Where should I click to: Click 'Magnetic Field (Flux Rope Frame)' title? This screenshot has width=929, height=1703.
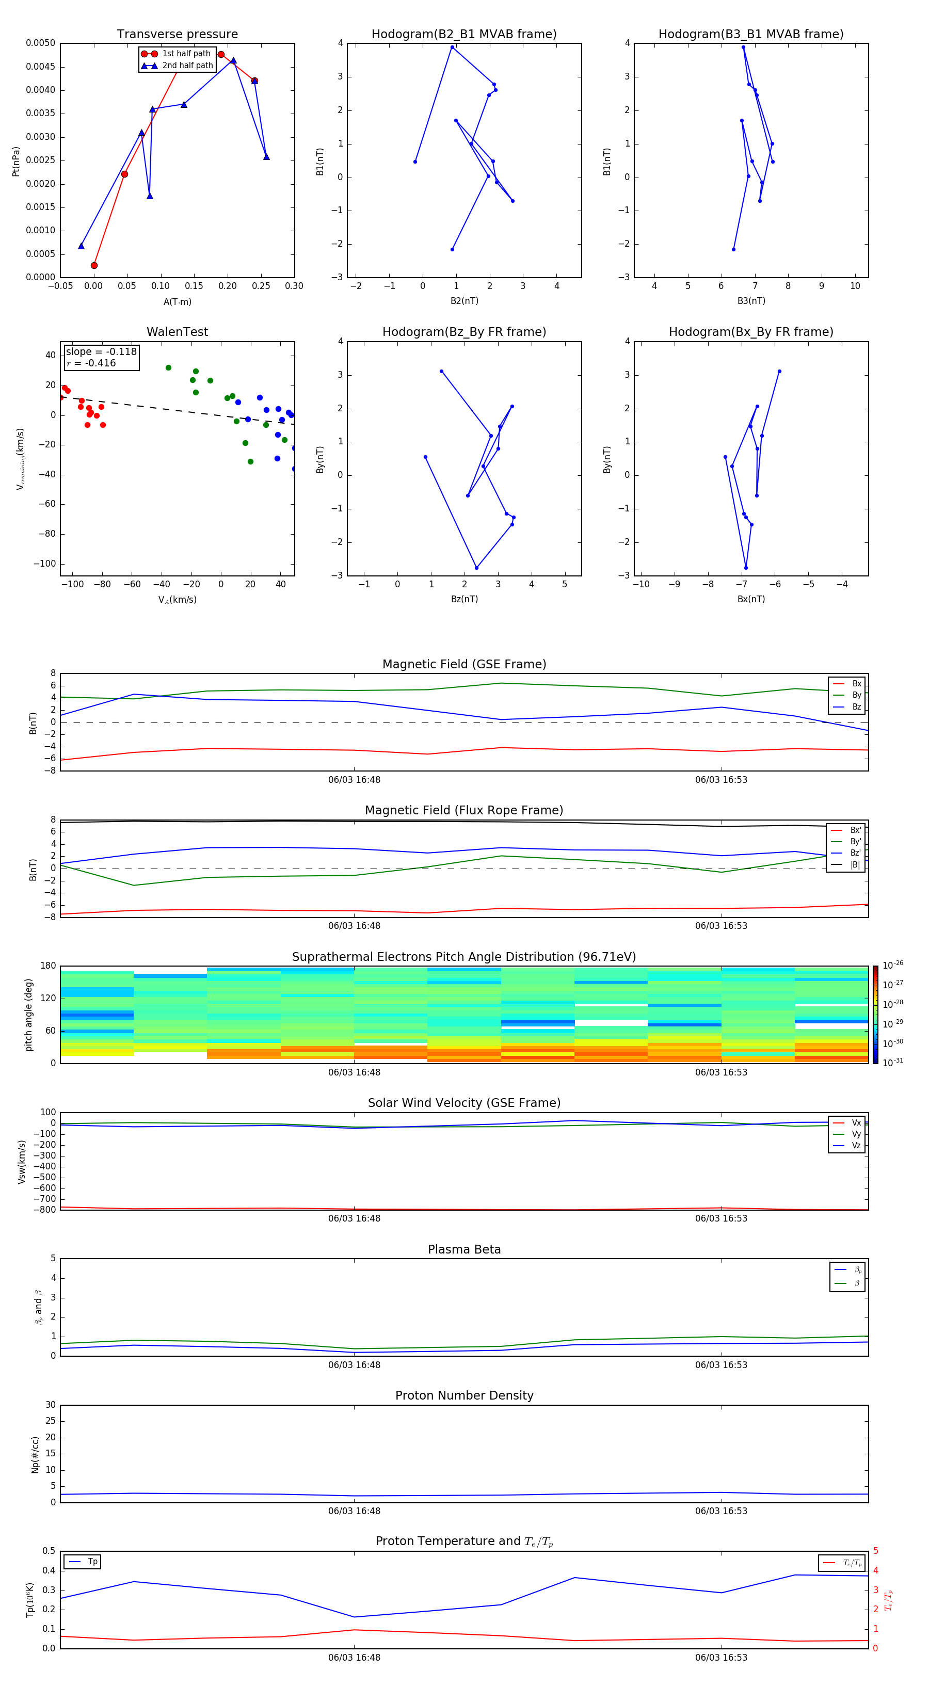pos(464,810)
